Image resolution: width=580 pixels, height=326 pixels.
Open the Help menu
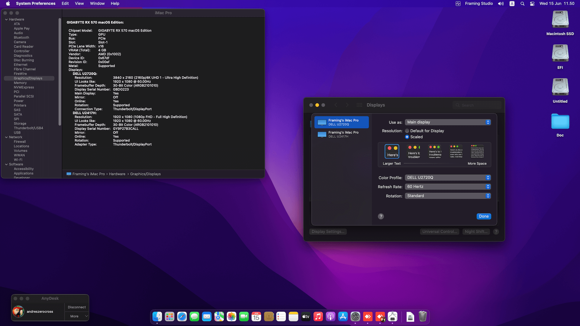tap(115, 4)
